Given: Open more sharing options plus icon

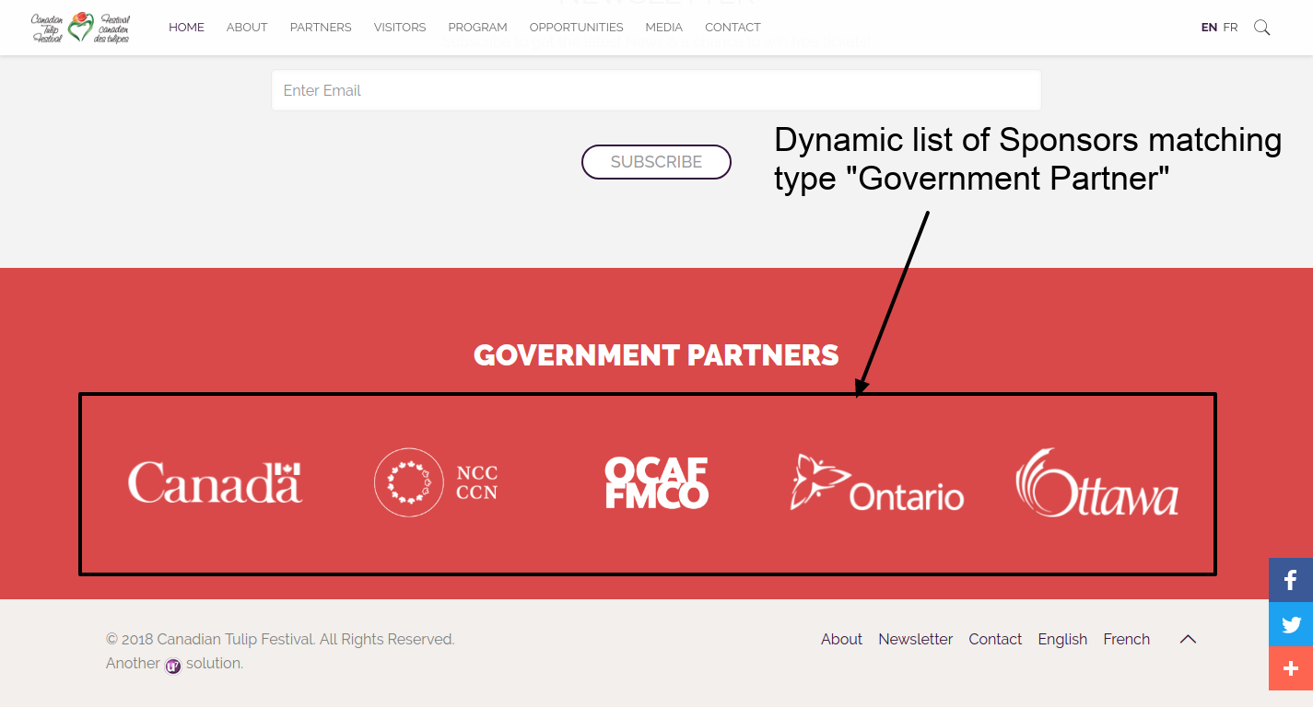Looking at the screenshot, I should (1291, 668).
